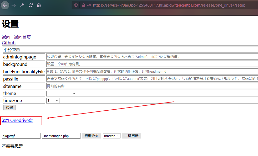The width and height of the screenshot is (258, 156).
Task: Submit with the 设置 button
Action: coord(9,108)
